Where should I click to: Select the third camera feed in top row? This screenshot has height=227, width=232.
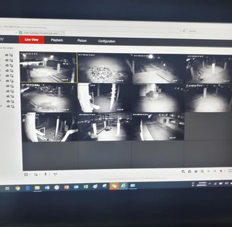point(158,69)
